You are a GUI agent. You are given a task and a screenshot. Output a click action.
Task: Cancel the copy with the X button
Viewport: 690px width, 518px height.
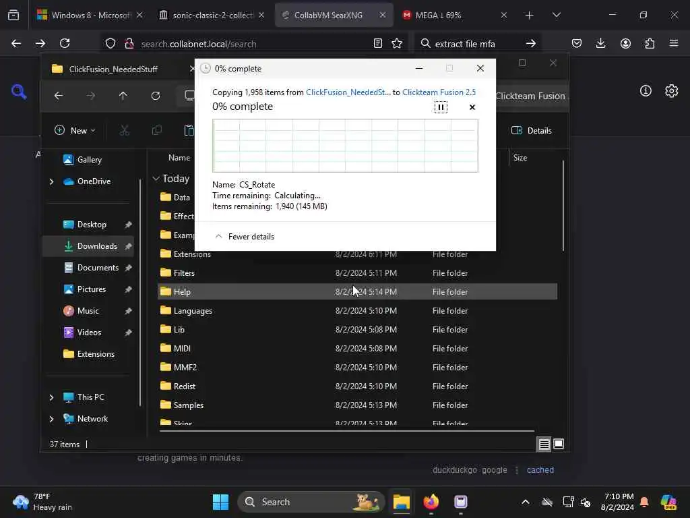(x=472, y=107)
